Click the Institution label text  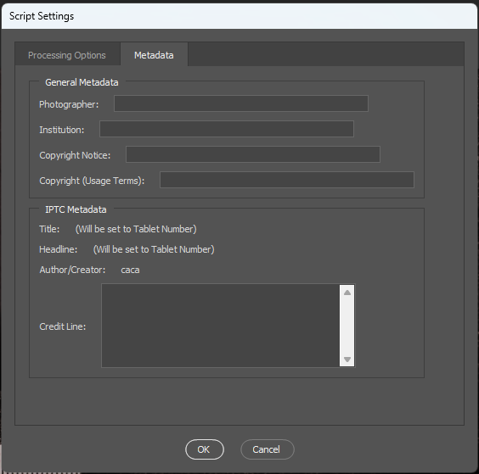coord(62,130)
